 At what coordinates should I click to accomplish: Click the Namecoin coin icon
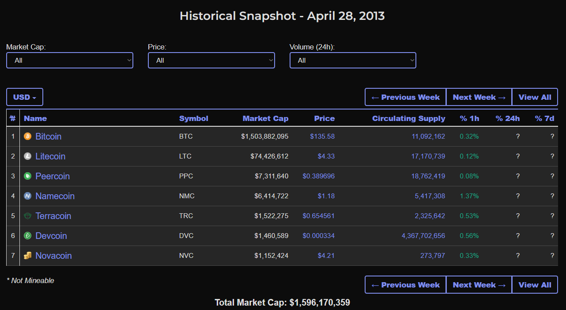27,196
